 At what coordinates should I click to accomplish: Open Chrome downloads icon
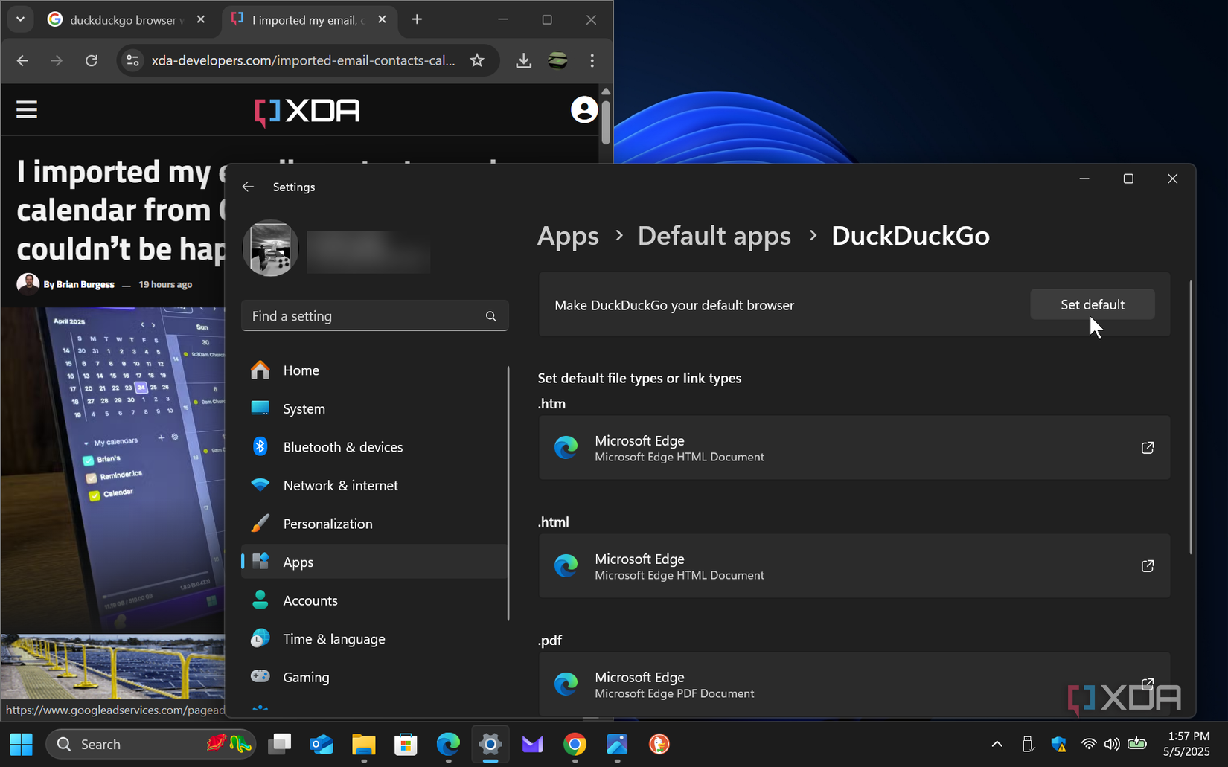524,60
